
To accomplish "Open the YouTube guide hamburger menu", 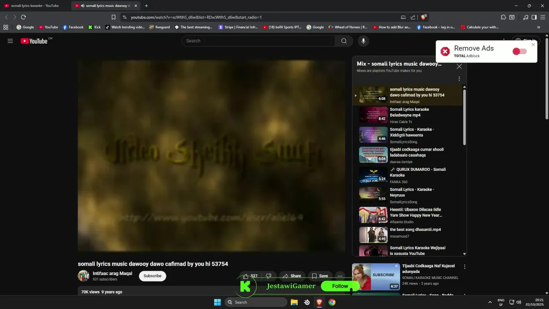I will [x=10, y=41].
